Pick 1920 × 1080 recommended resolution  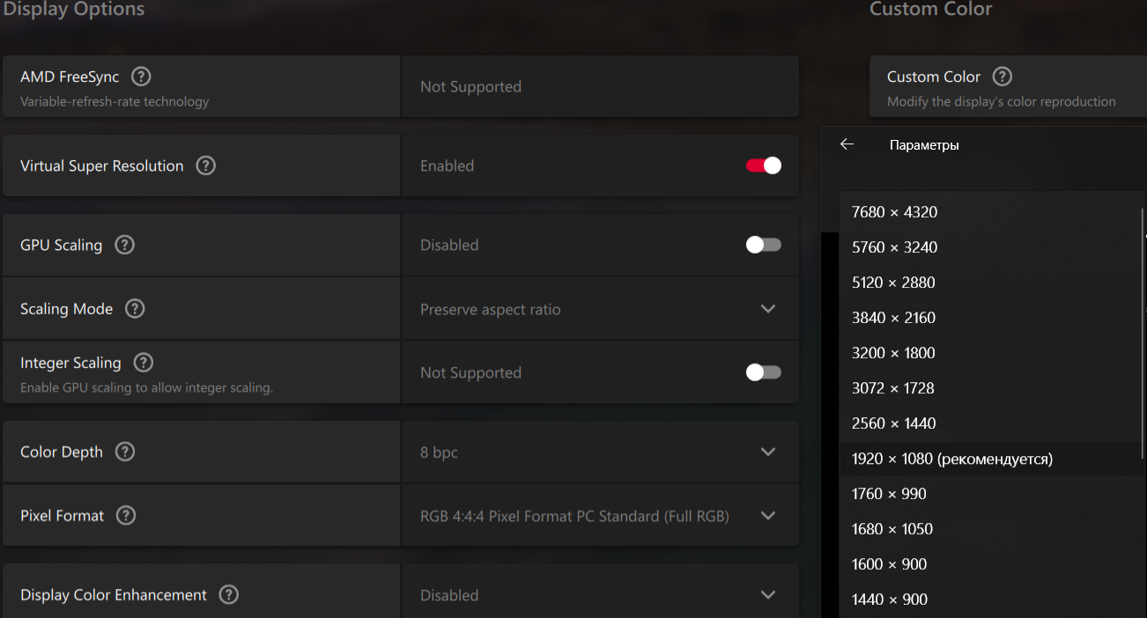pos(951,459)
